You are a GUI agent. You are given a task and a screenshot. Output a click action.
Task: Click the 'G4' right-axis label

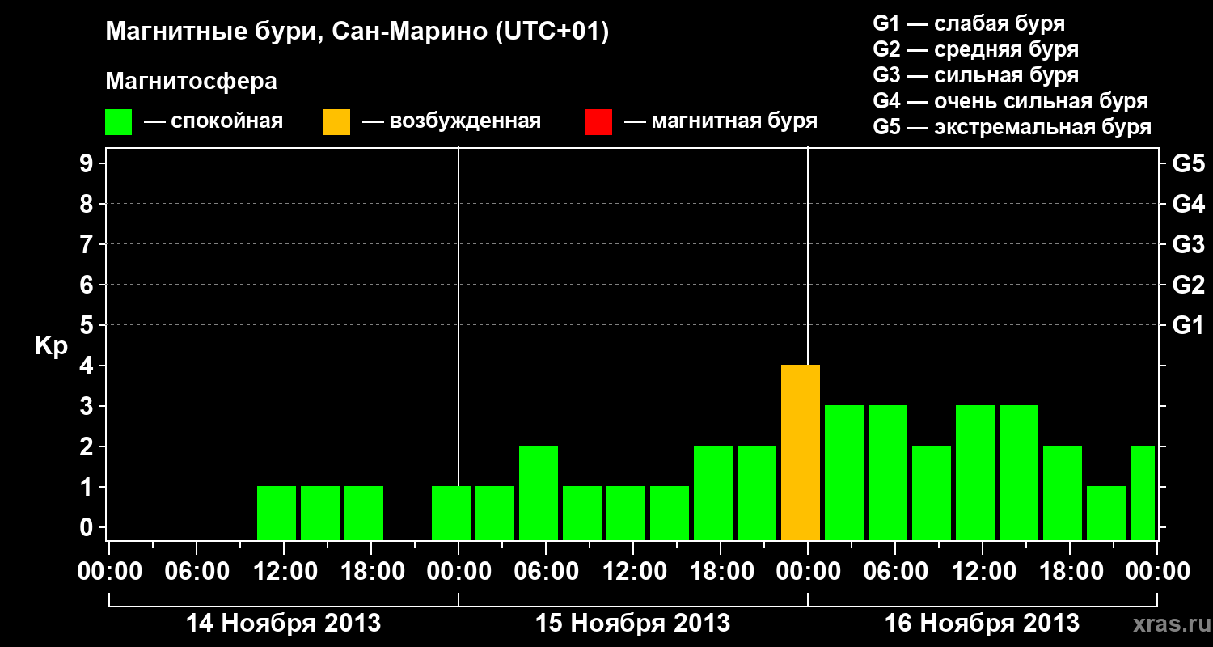coord(1188,204)
